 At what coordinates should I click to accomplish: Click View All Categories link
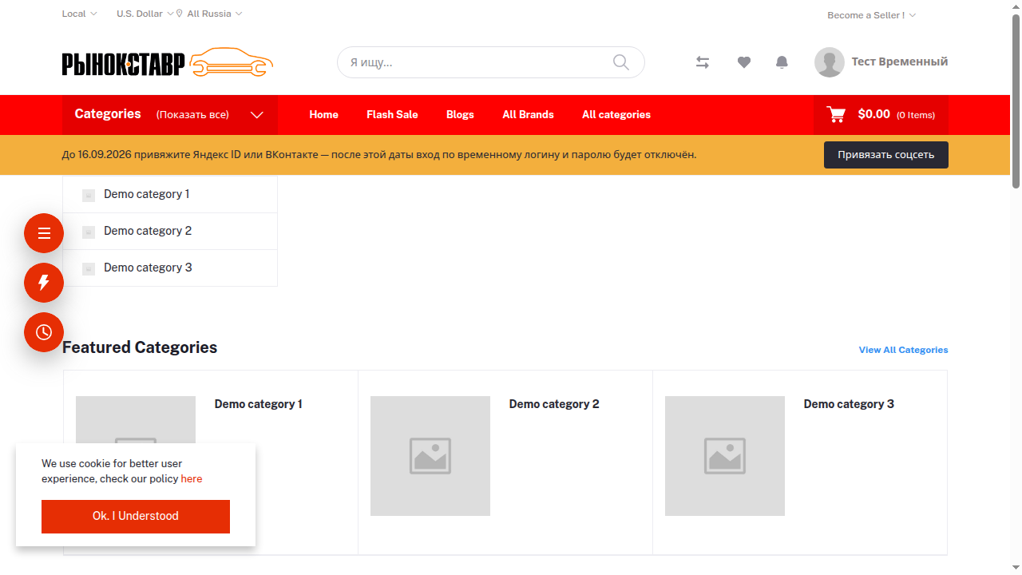[x=903, y=350]
